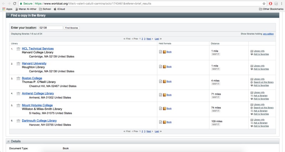Image resolution: width=285 pixels, height=152 pixels.
Task: Collapse the Details section
Action: (x=8, y=141)
